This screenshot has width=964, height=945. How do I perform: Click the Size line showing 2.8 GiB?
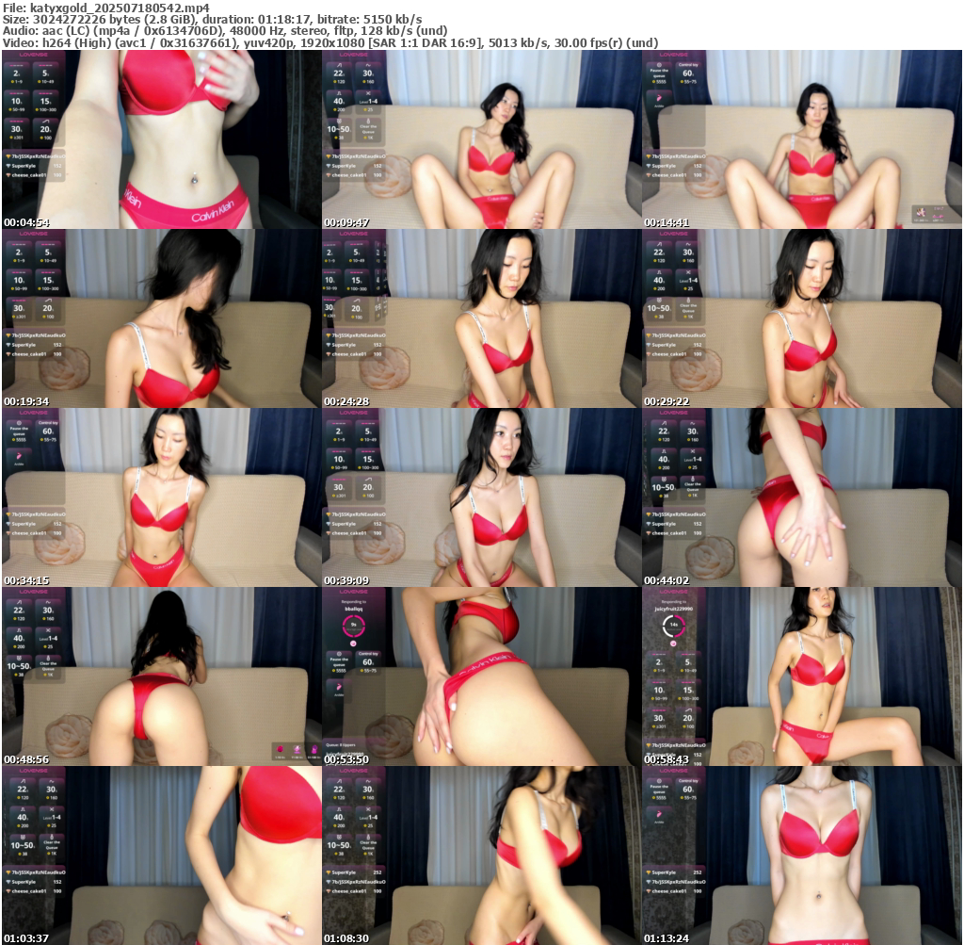point(212,19)
